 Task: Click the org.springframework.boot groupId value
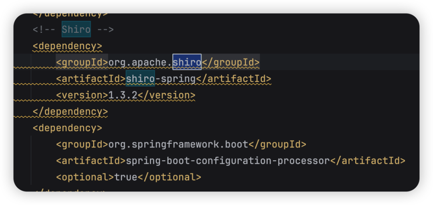point(178,144)
